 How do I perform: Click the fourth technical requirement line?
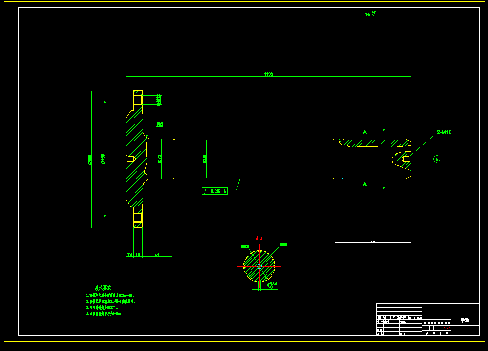[103, 314]
